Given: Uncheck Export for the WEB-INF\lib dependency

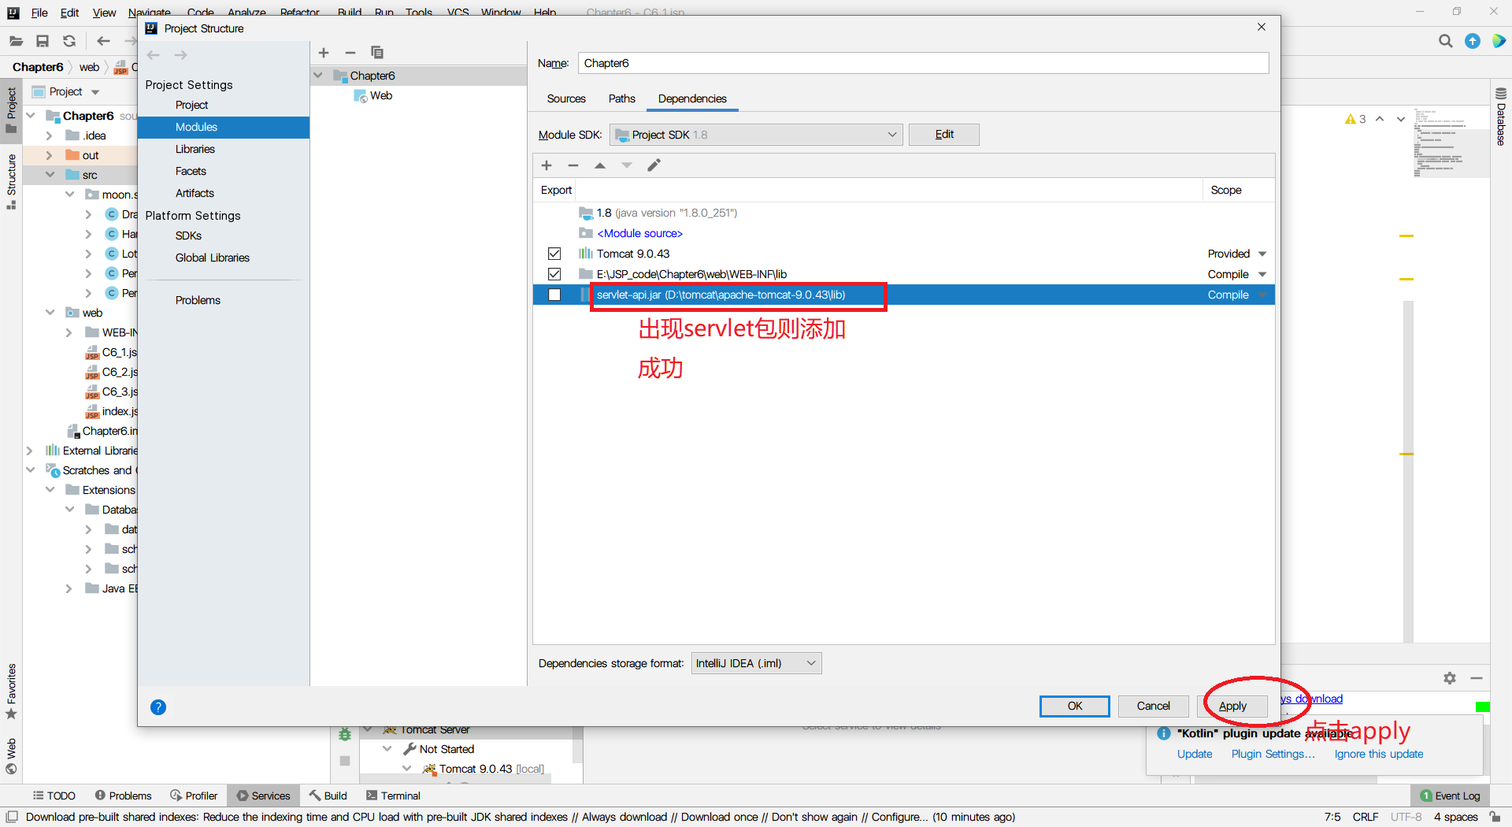Looking at the screenshot, I should (554, 274).
